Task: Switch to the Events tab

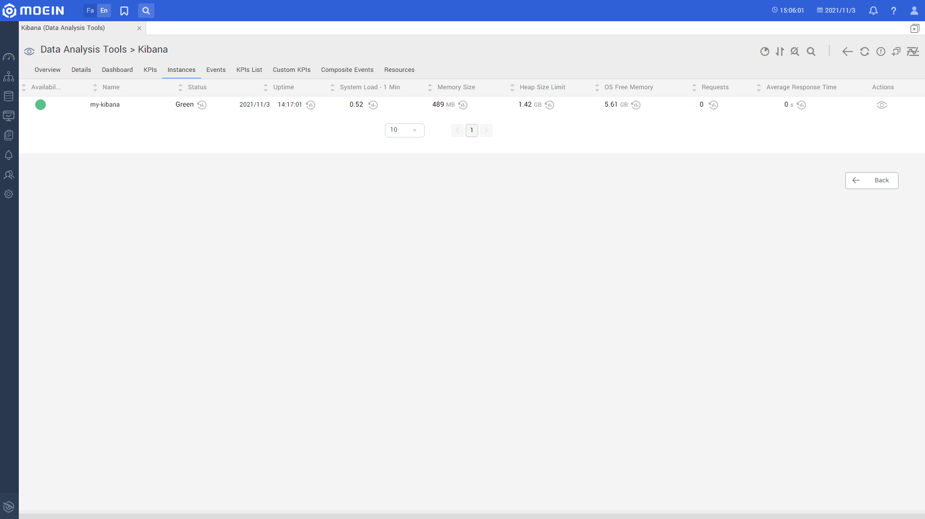Action: [216, 70]
